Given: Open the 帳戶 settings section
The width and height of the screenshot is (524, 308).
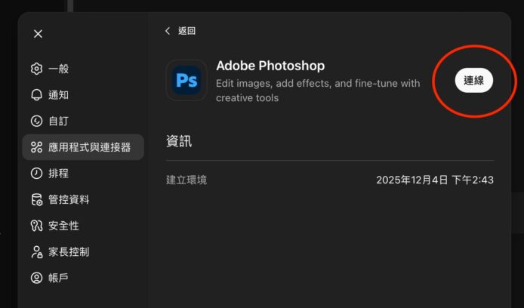Looking at the screenshot, I should point(59,278).
